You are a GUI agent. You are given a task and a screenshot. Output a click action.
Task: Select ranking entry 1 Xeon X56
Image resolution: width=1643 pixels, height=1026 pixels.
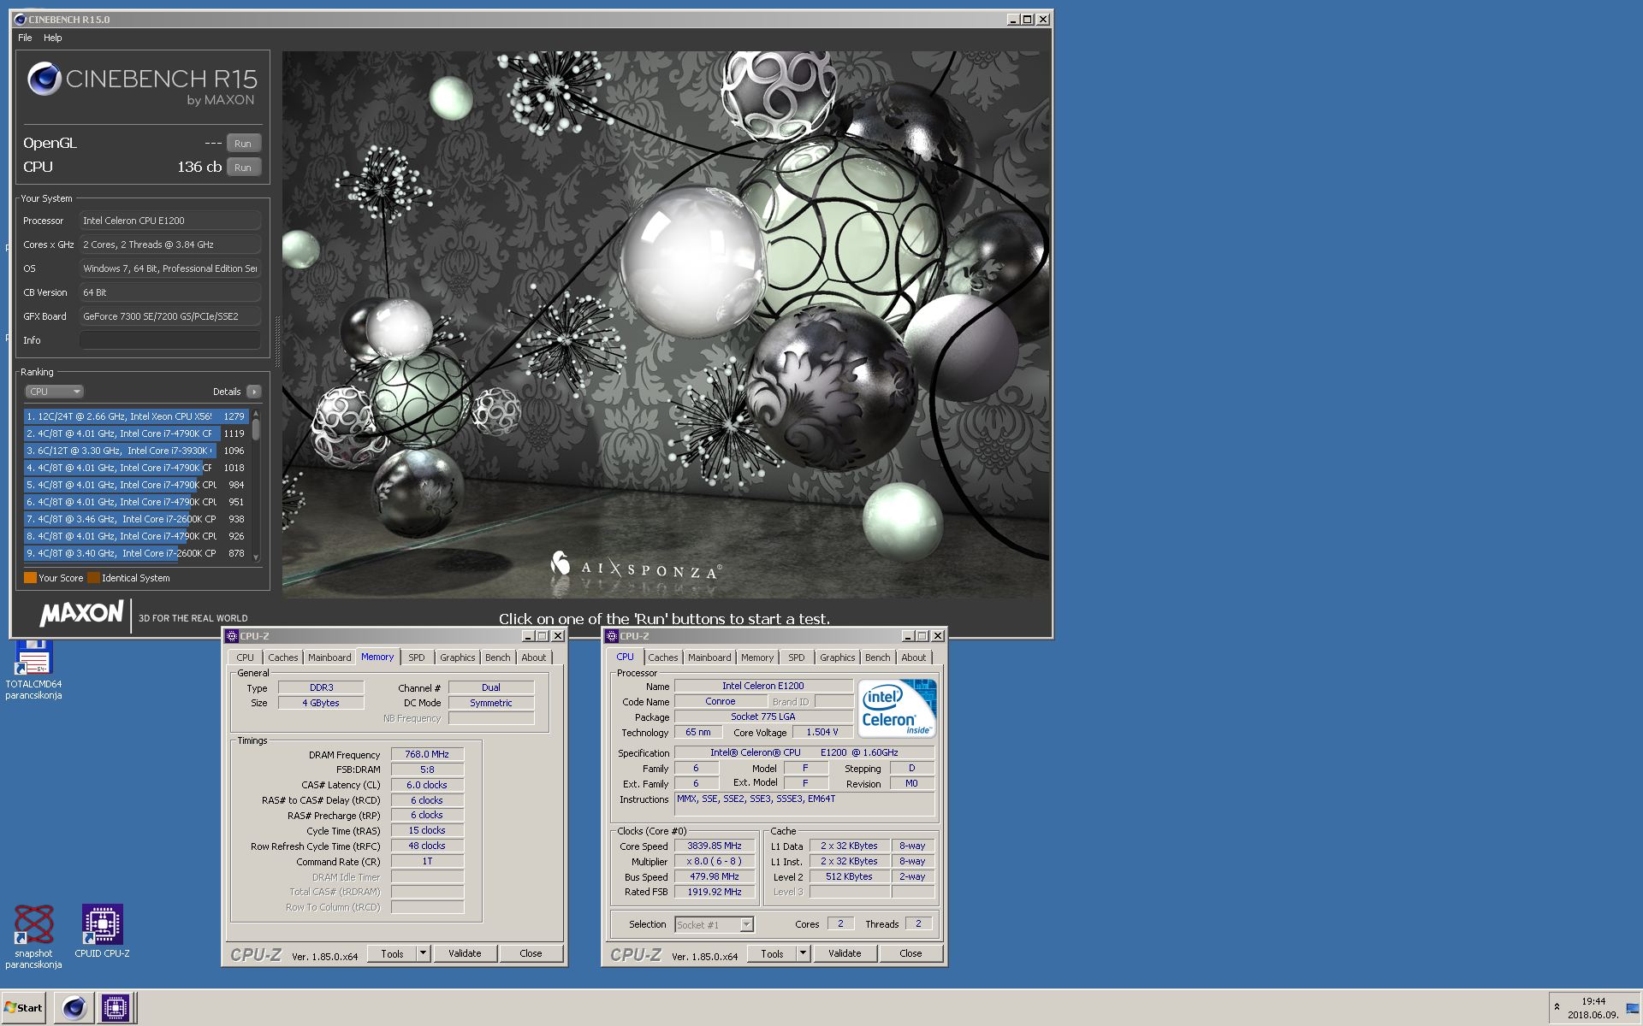135,416
